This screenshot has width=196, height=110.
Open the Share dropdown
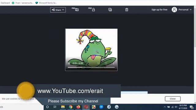click(58, 10)
